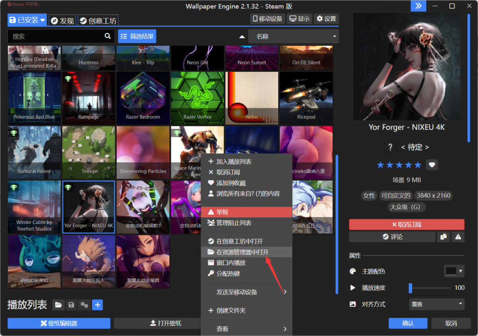Choose 在创意工坊中打开 menu entry

pyautogui.click(x=246, y=241)
